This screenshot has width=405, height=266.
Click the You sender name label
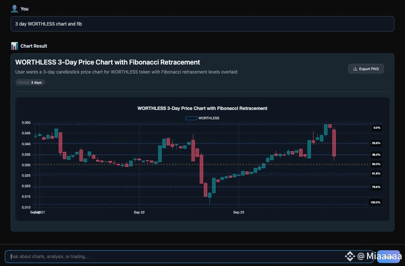tap(24, 9)
